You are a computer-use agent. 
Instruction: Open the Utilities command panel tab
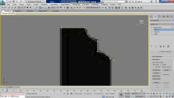[172, 17]
